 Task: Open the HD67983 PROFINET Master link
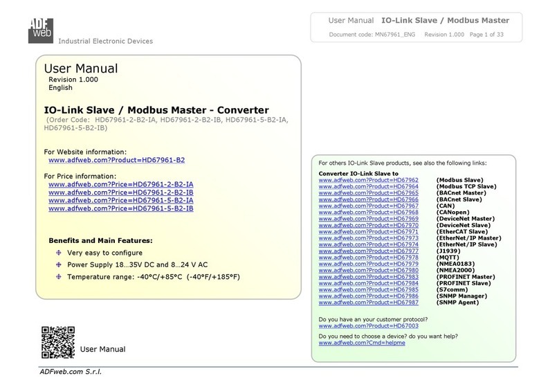coord(369,277)
